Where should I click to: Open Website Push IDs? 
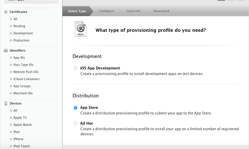[x=26, y=72]
